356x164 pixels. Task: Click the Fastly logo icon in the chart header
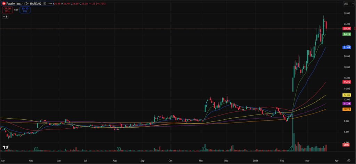point(3,3)
